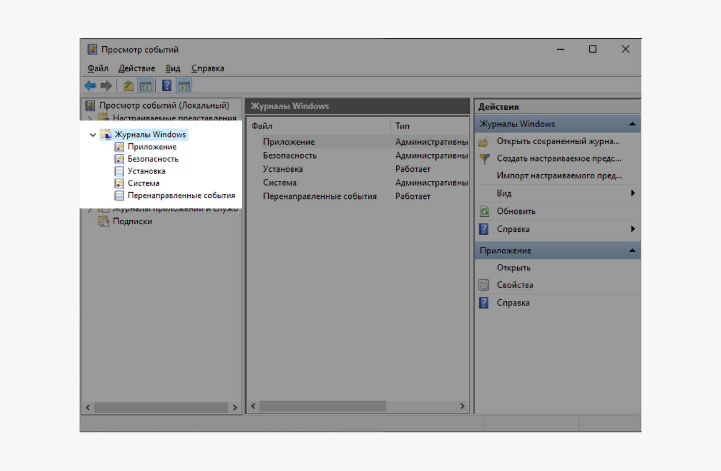The image size is (721, 471).
Task: Click the Журналы Windows folder icon in tree
Action: pyautogui.click(x=106, y=134)
